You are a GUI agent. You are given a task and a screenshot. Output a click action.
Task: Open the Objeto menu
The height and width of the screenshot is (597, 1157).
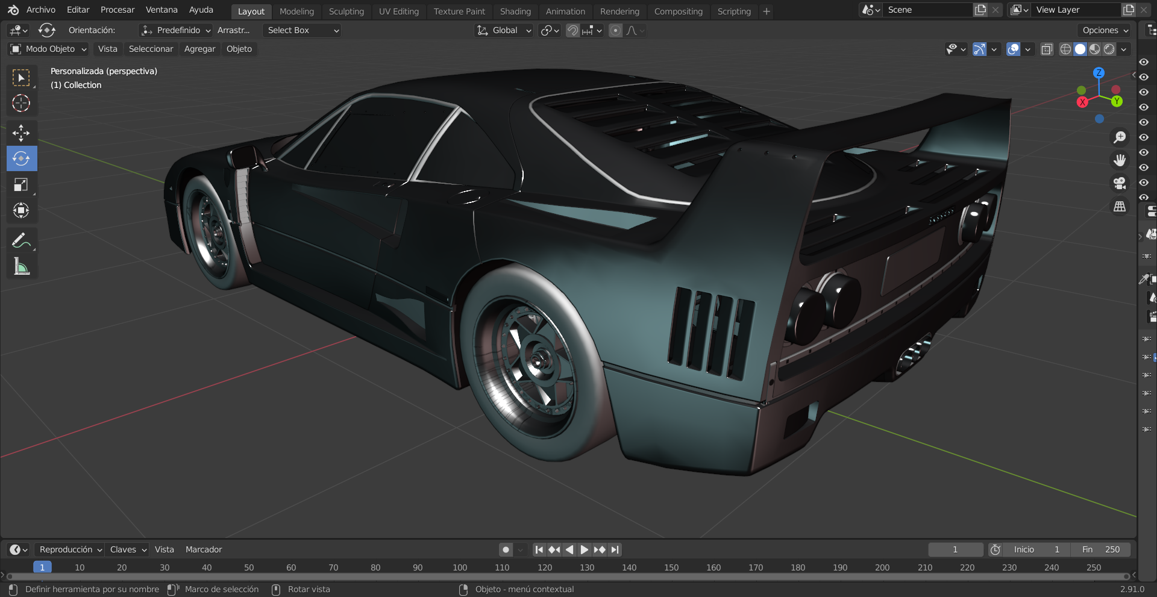click(239, 49)
